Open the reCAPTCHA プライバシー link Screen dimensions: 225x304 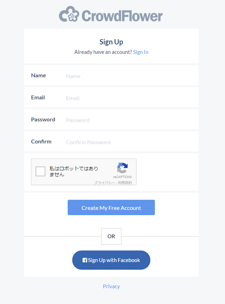(x=104, y=183)
